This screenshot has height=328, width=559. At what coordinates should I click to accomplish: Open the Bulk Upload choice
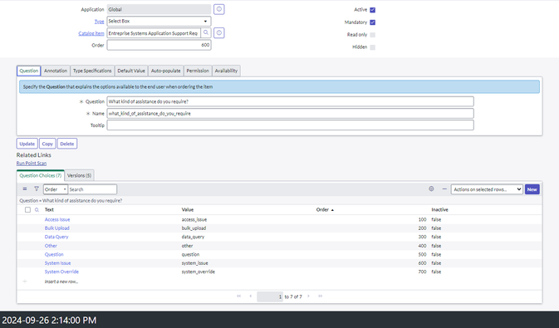point(57,228)
